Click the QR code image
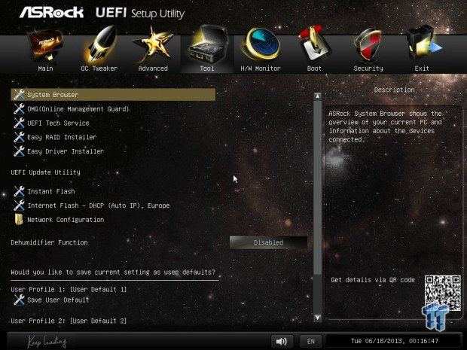The width and height of the screenshot is (467, 350). (443, 293)
